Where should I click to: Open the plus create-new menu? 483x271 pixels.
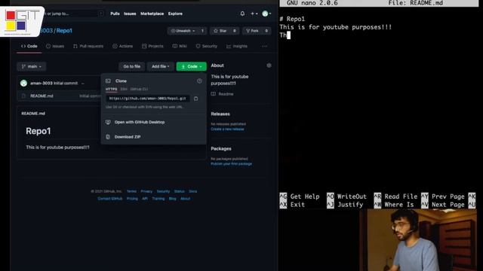254,14
